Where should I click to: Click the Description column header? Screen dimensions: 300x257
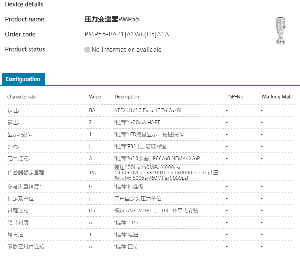click(127, 97)
